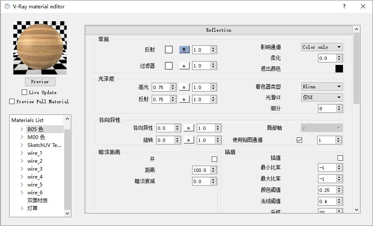Click the m map button for 各向异性

point(189,128)
